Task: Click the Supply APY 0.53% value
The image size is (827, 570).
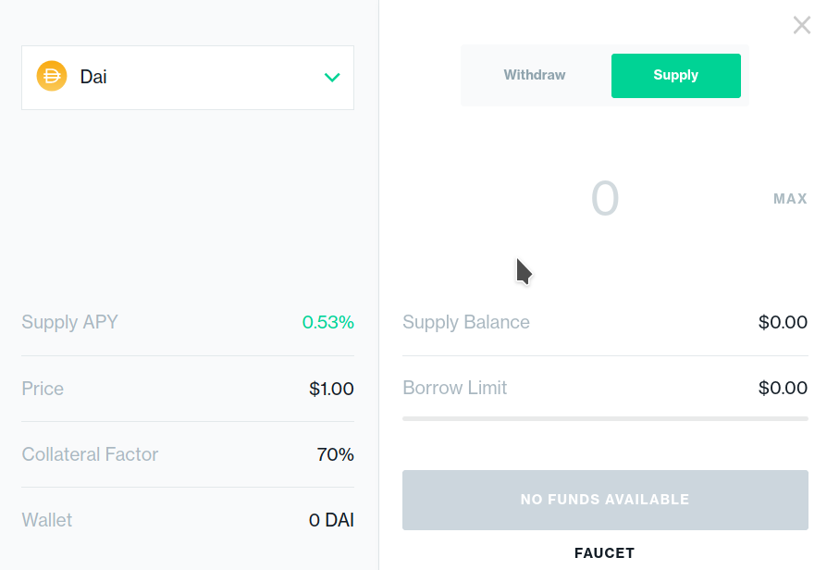Action: tap(327, 322)
